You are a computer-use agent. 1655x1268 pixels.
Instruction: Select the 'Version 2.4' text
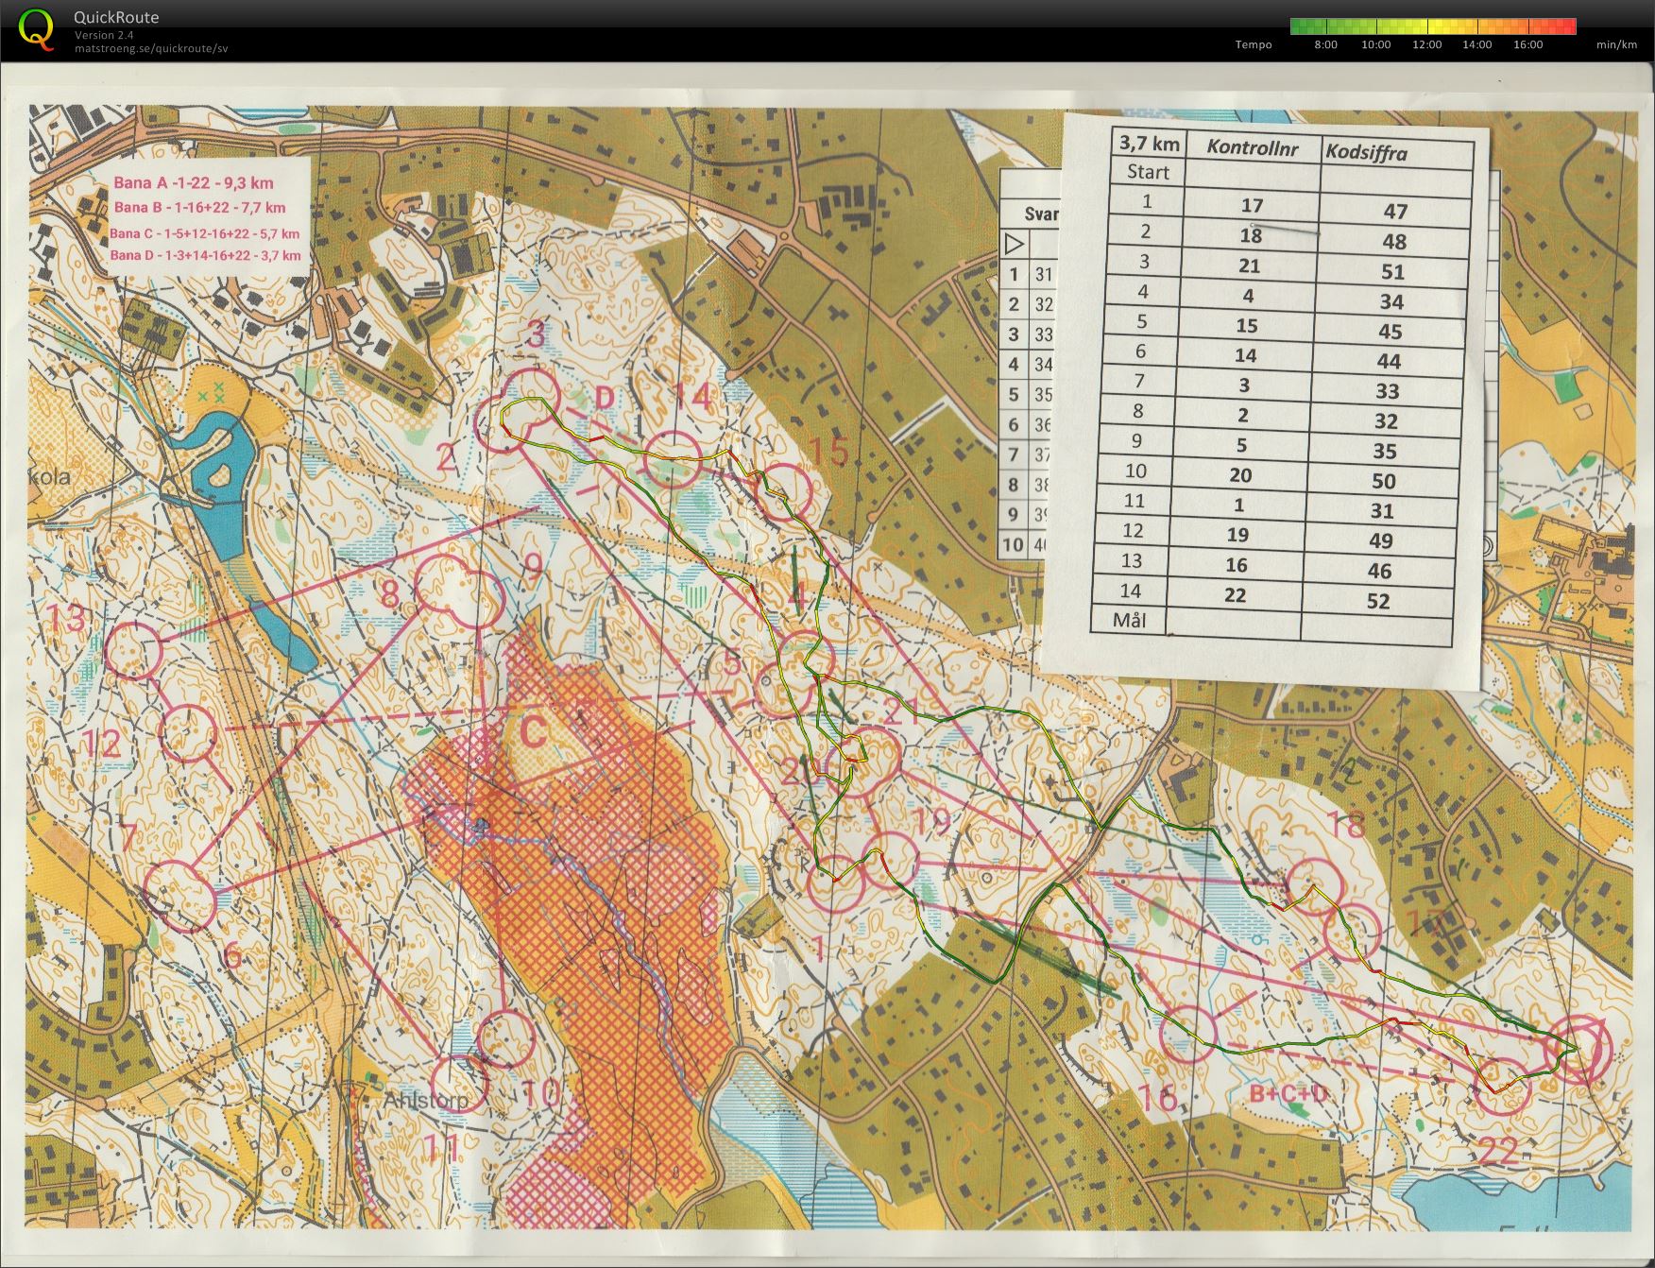[104, 35]
